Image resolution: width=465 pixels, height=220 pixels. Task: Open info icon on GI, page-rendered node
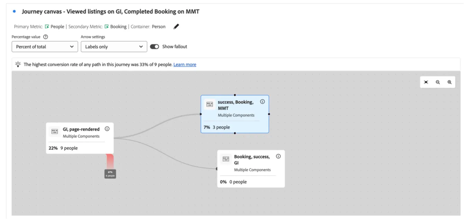(107, 129)
